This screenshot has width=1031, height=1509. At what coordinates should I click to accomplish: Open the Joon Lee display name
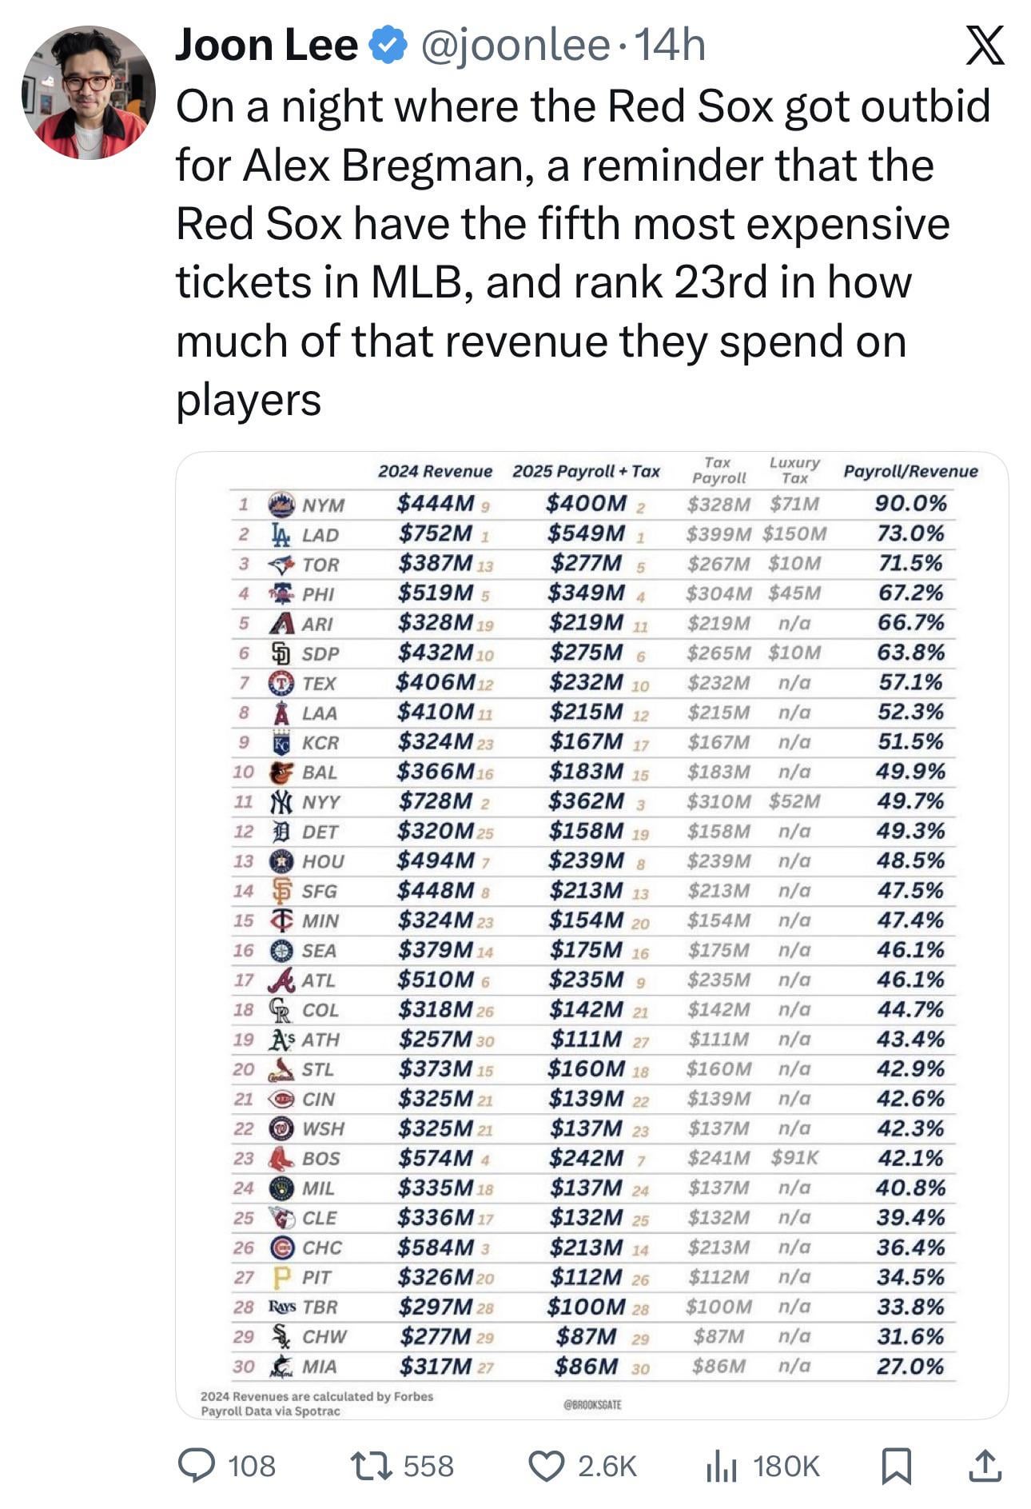point(266,46)
